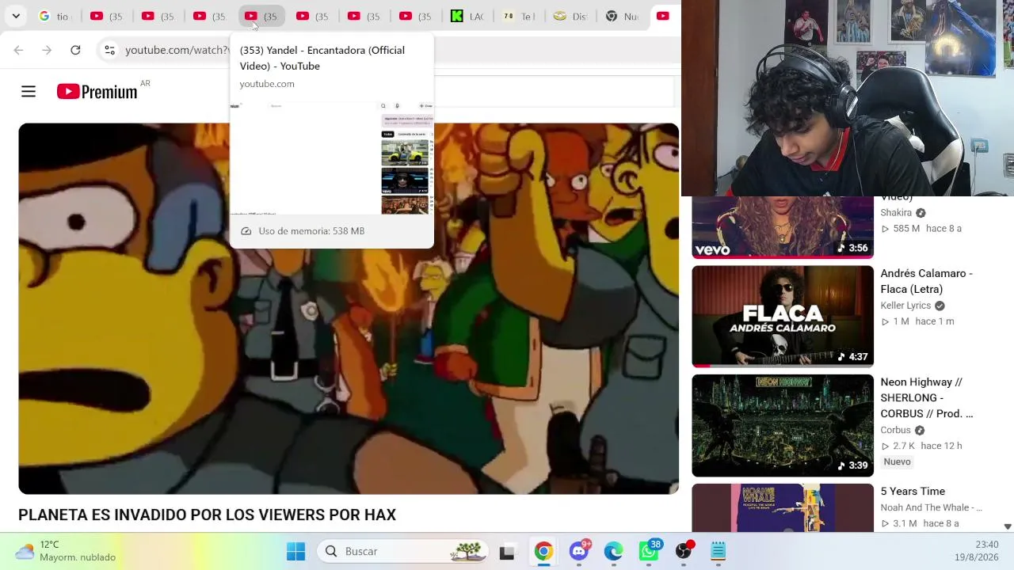Switch to the tab with the 78 favicon
This screenshot has width=1014, height=570.
[x=519, y=16]
